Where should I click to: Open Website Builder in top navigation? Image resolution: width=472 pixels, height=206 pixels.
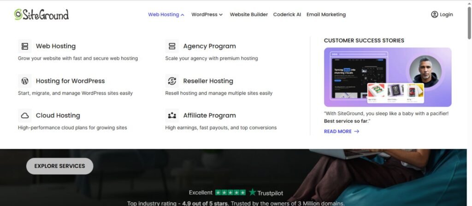(248, 14)
